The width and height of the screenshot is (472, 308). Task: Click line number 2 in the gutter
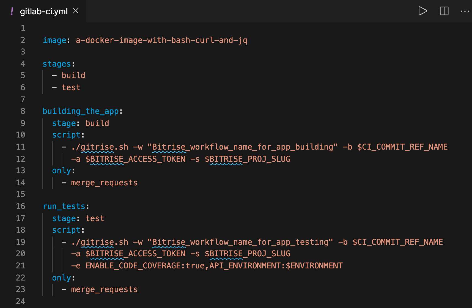(23, 40)
